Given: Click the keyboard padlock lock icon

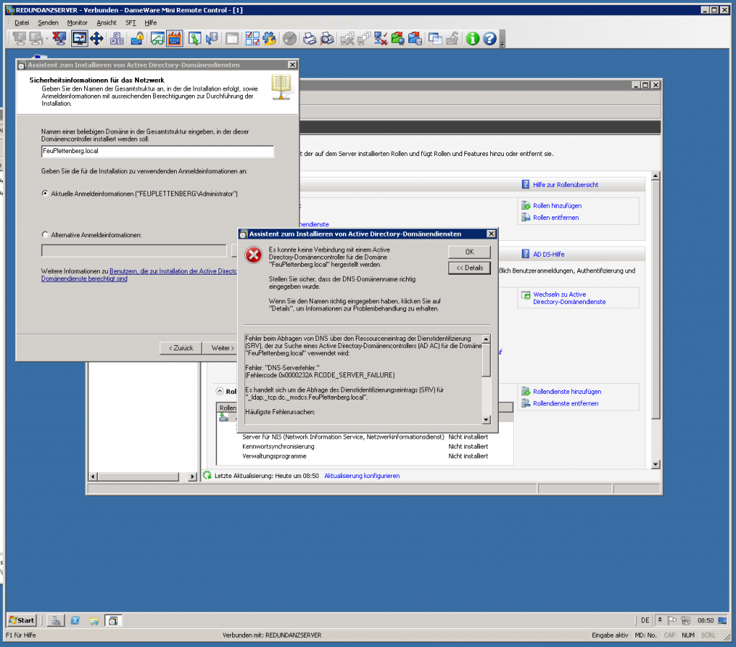Looking at the screenshot, I should [137, 39].
